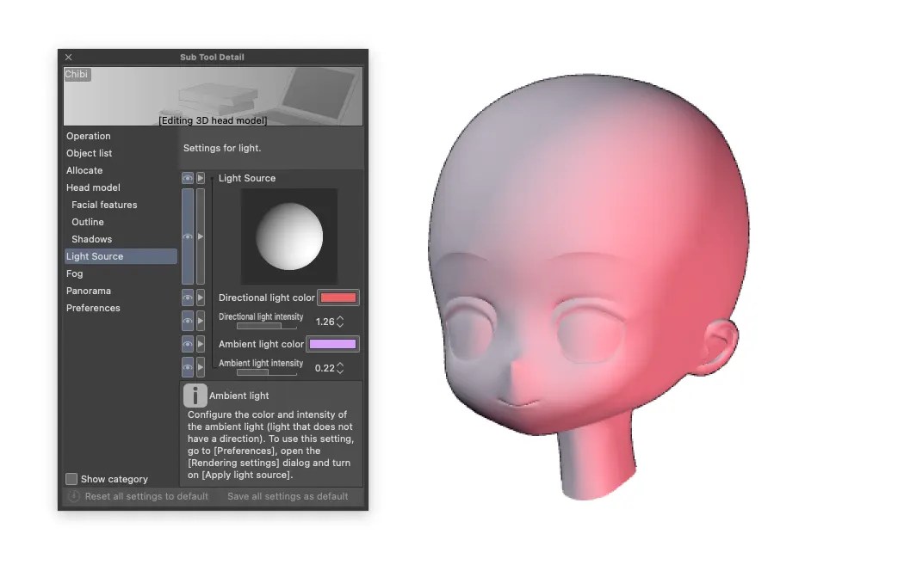Toggle visibility of the Light Source setting
This screenshot has width=898, height=583.
click(187, 178)
